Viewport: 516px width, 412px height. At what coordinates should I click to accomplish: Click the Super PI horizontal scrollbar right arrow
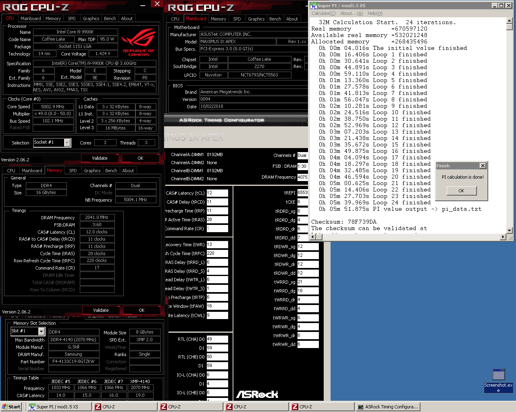pos(503,237)
